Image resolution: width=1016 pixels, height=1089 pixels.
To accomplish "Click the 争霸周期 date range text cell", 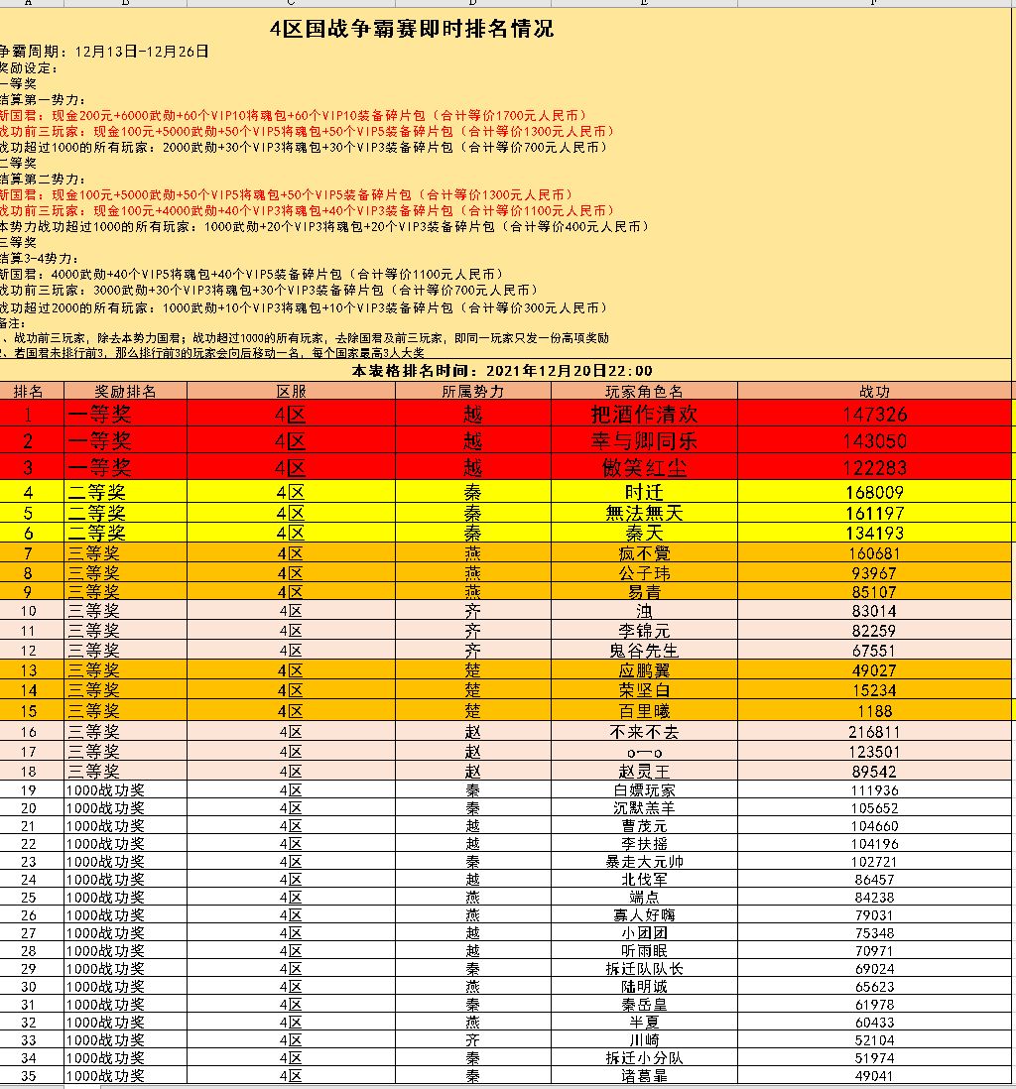I will (x=103, y=52).
